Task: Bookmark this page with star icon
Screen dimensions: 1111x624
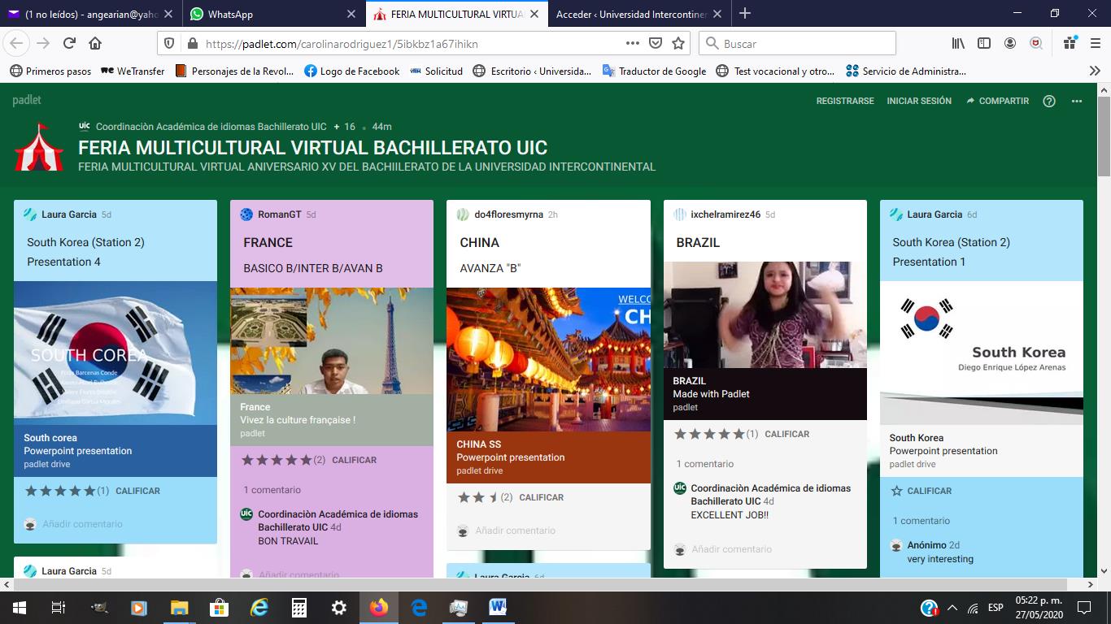Action: point(678,43)
